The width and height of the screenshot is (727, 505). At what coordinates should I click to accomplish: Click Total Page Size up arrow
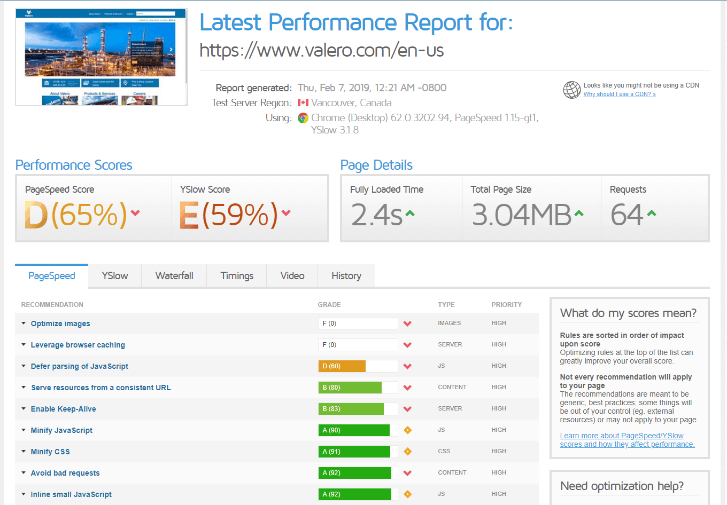coord(579,213)
